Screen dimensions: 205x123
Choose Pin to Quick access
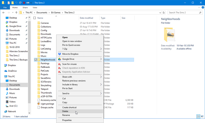[x=80, y=45]
